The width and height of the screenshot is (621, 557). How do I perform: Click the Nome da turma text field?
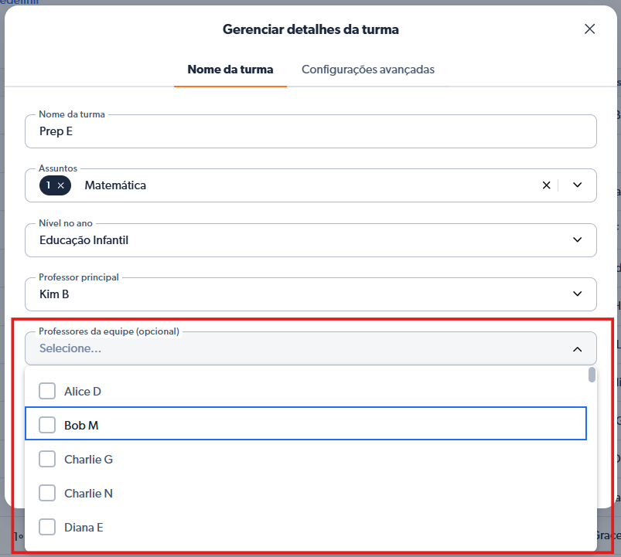[309, 132]
